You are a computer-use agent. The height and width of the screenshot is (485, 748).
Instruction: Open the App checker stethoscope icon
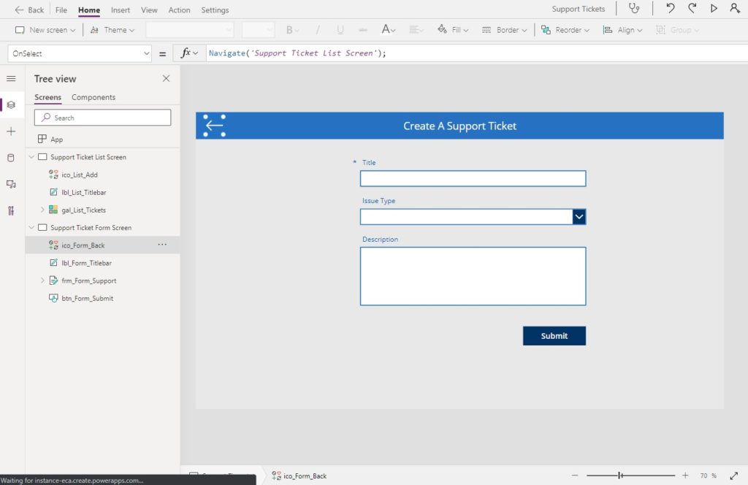coord(634,9)
